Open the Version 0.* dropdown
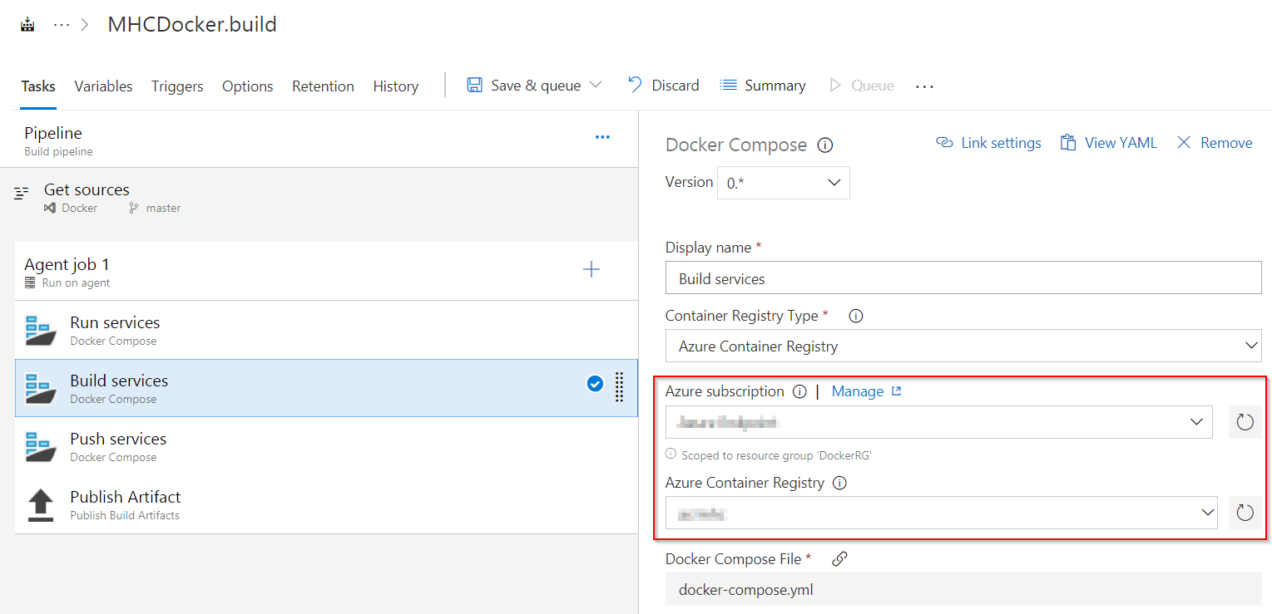This screenshot has width=1272, height=614. (x=784, y=183)
